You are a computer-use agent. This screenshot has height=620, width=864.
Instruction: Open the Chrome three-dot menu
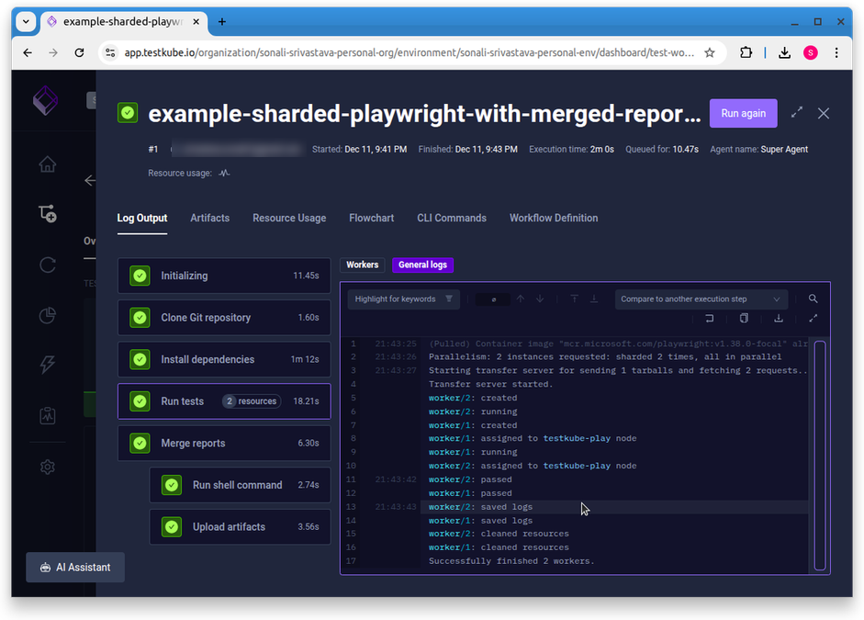point(836,52)
